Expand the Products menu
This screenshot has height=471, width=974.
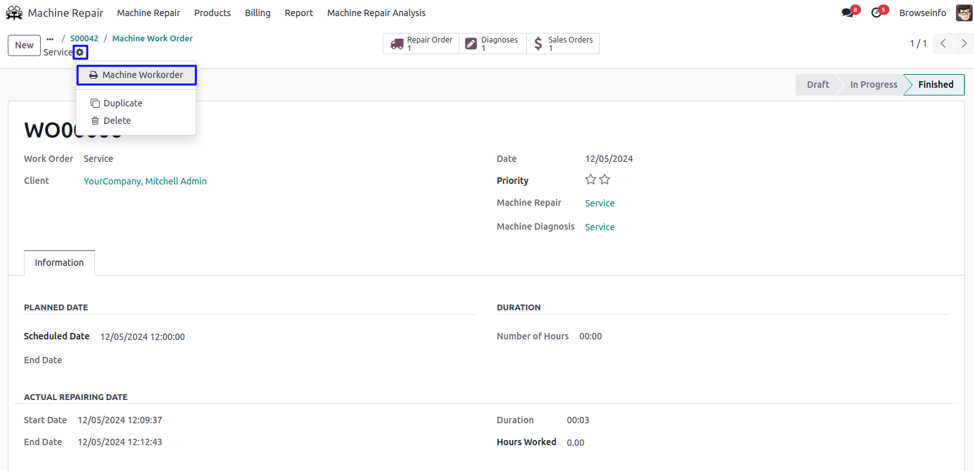coord(212,13)
